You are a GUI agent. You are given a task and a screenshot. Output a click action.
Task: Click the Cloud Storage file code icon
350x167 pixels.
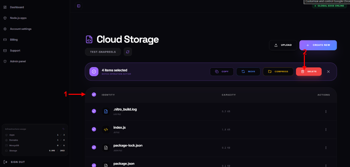(x=89, y=39)
